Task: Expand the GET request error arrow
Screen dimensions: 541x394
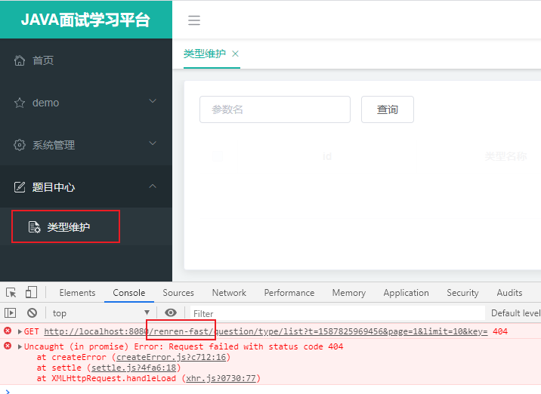Action: [20, 331]
